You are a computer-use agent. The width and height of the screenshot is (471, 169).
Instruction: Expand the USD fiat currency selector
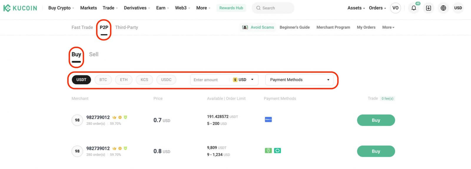tap(244, 80)
